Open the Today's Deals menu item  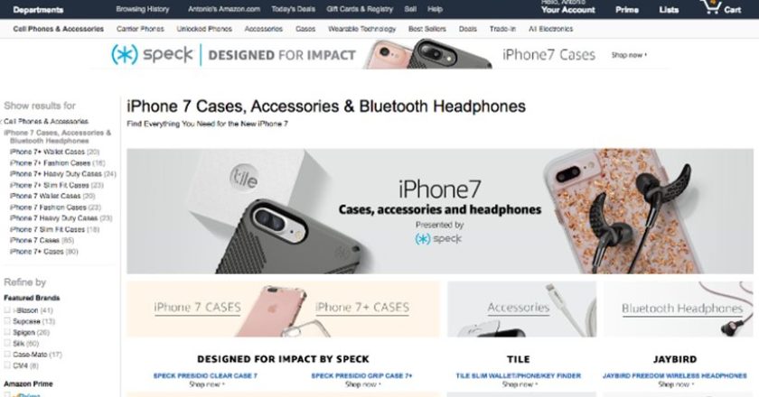293,9
